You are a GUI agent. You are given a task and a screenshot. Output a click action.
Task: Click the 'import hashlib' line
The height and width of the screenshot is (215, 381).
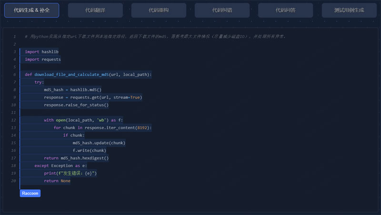click(x=42, y=52)
